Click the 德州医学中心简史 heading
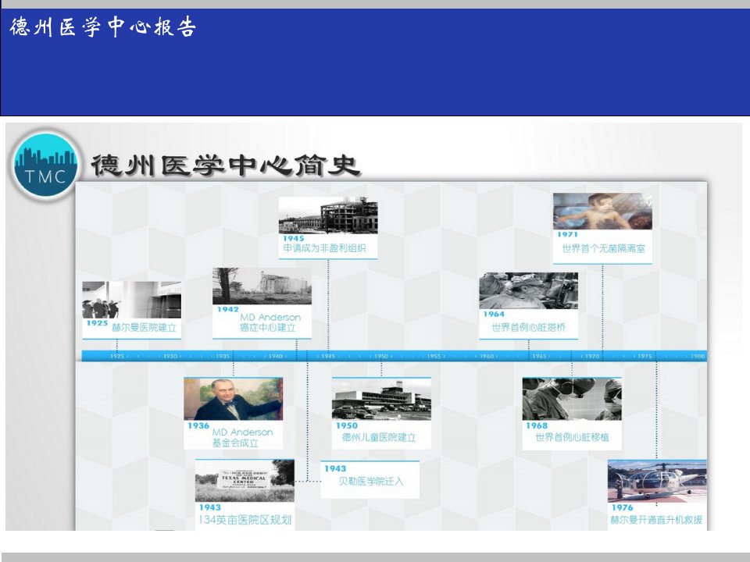Image resolution: width=750 pixels, height=562 pixels. [x=225, y=165]
